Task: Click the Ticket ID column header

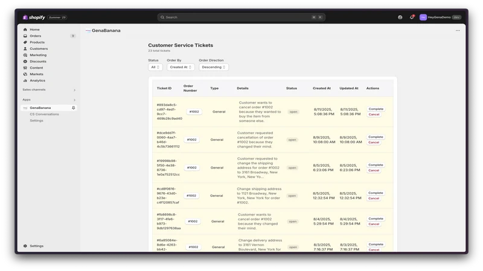Action: click(x=164, y=89)
